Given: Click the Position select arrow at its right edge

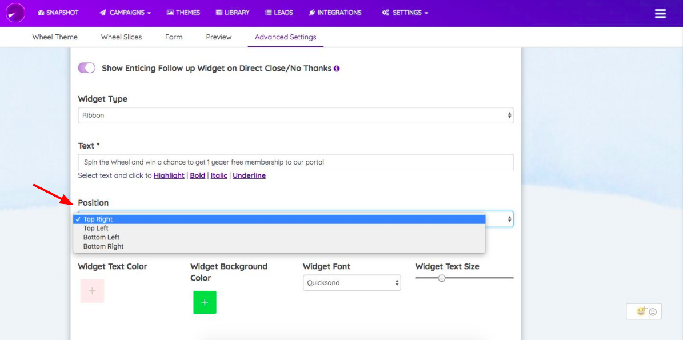Looking at the screenshot, I should [x=509, y=219].
